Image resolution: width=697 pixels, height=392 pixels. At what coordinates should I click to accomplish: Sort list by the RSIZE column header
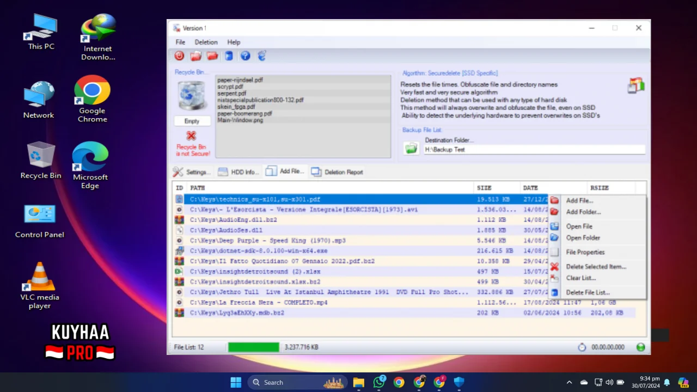point(611,188)
